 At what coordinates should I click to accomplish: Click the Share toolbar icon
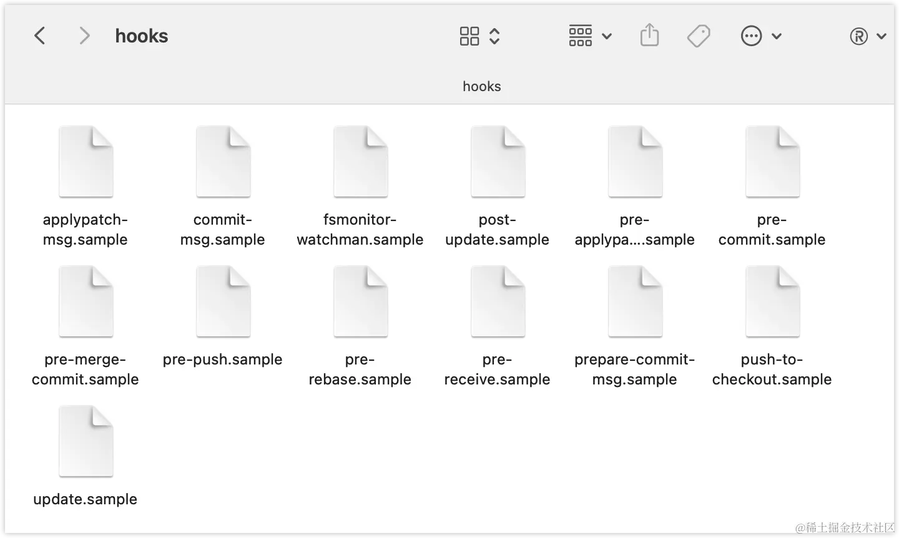pos(649,35)
